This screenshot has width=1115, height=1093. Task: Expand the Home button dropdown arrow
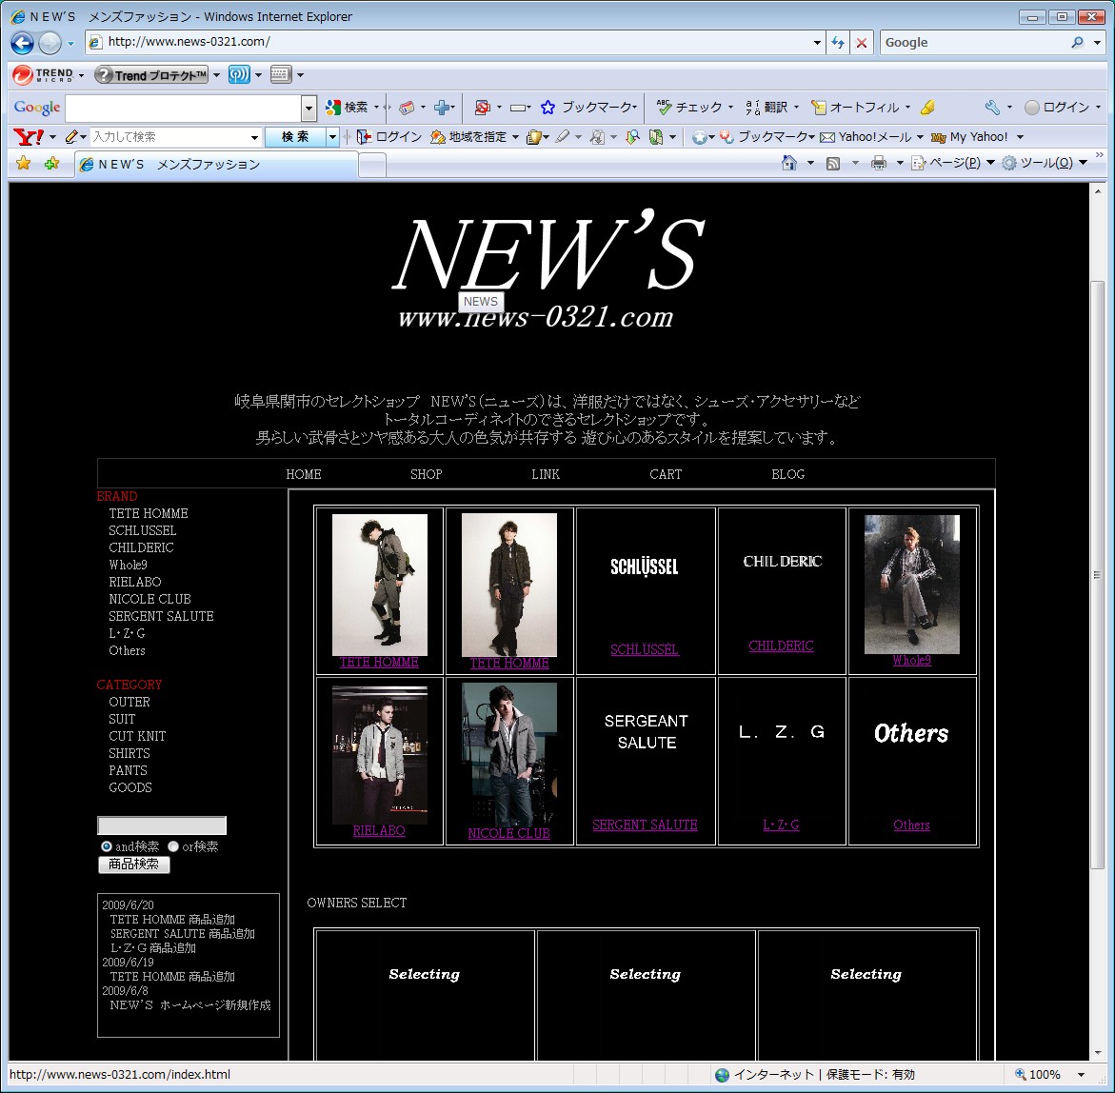coord(810,163)
